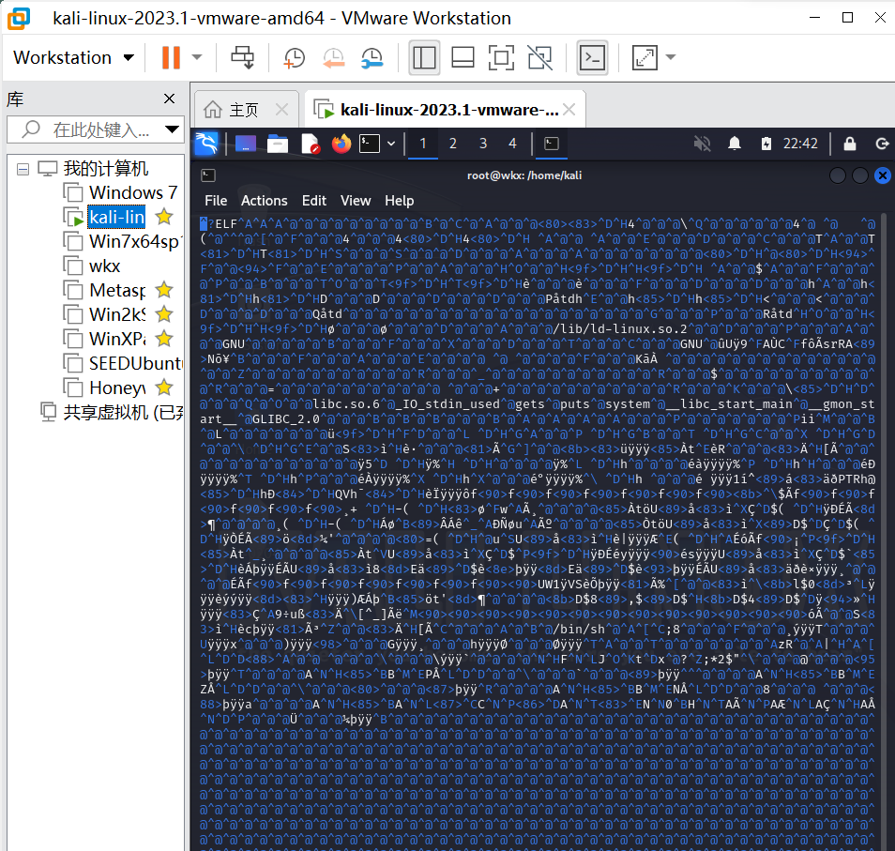
Task: Close the kali-linux-2023.1-vmware tab
Action: pos(569,109)
